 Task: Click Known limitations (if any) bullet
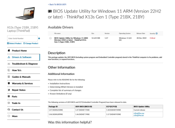click(61, 94)
